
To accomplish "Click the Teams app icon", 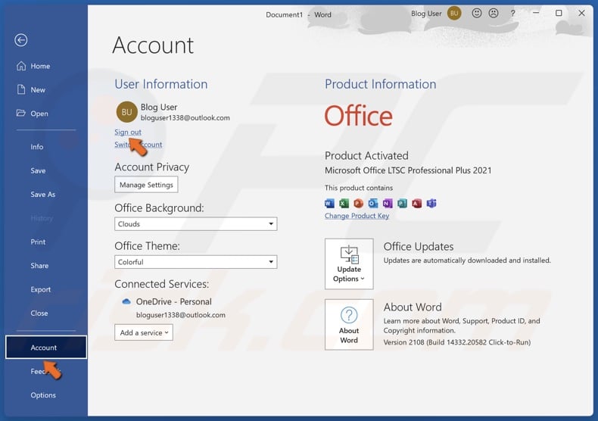I will tap(431, 203).
